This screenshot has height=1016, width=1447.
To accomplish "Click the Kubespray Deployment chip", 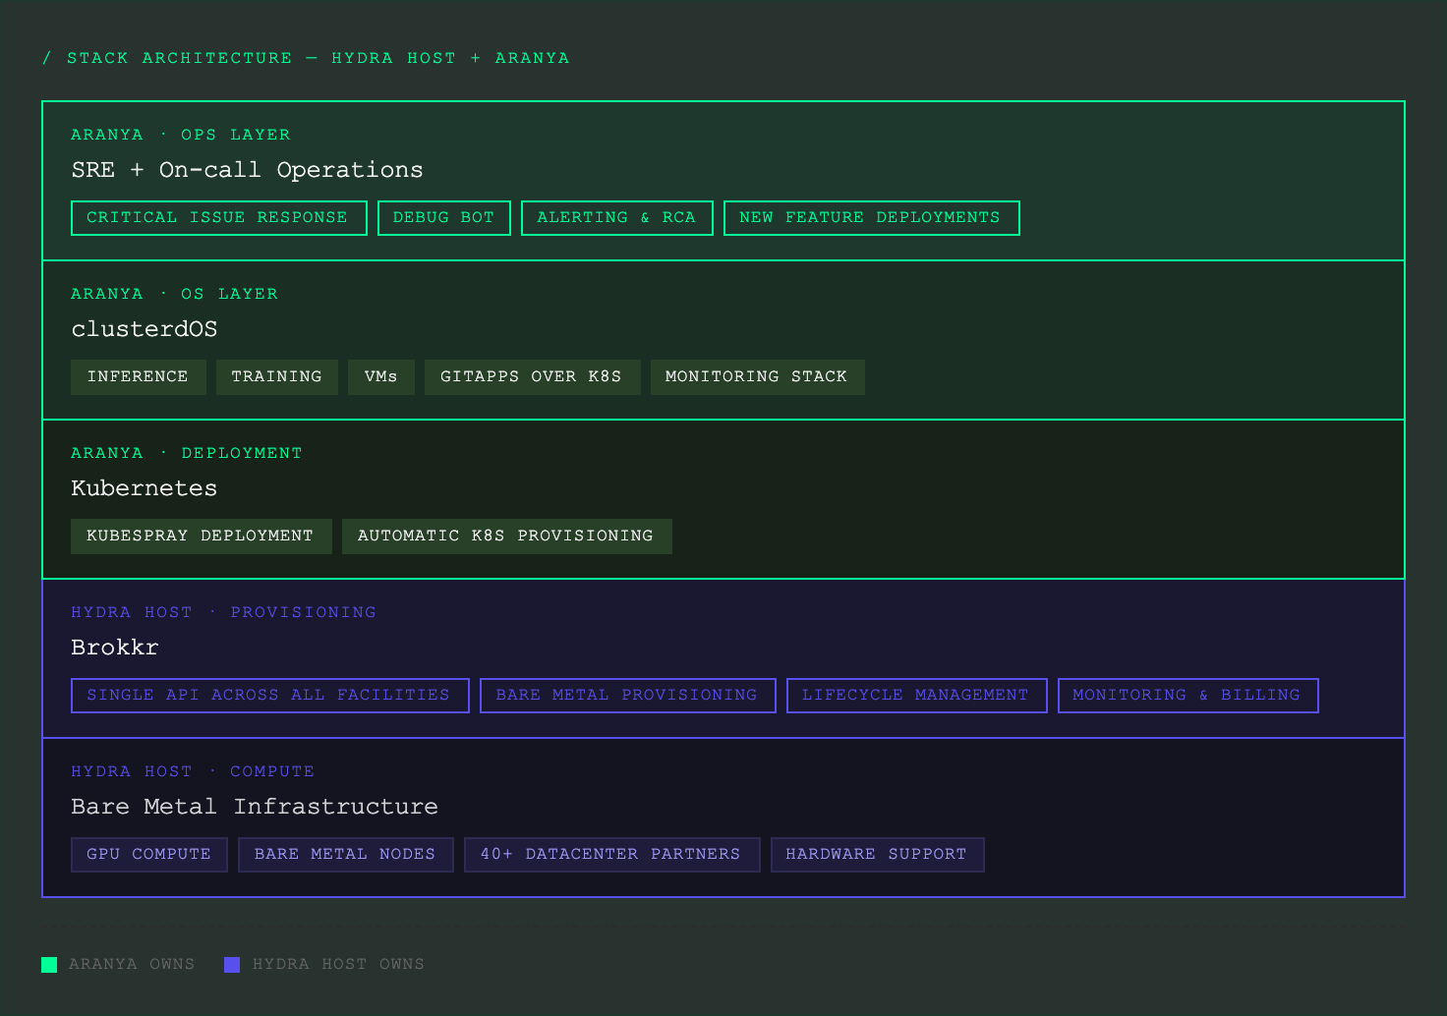I will point(202,536).
